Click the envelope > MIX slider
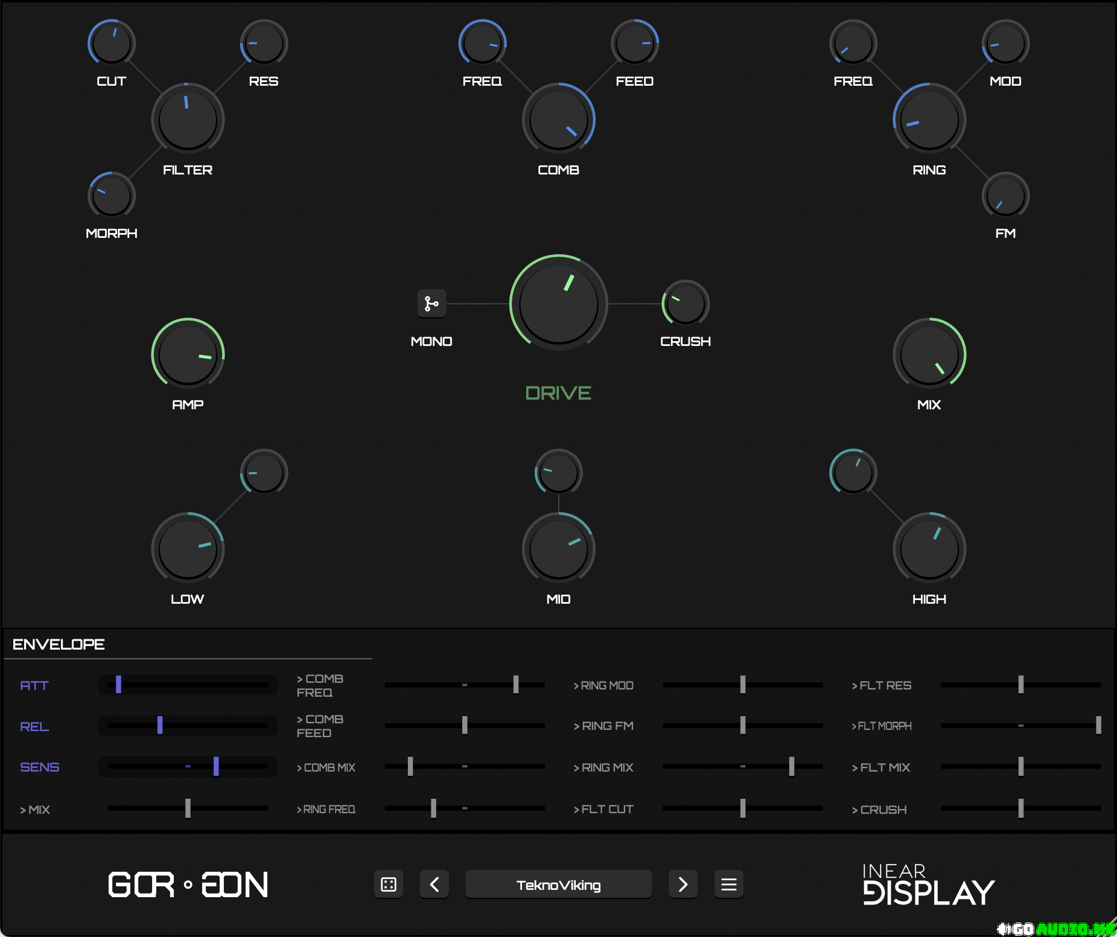This screenshot has height=937, width=1117. (188, 808)
